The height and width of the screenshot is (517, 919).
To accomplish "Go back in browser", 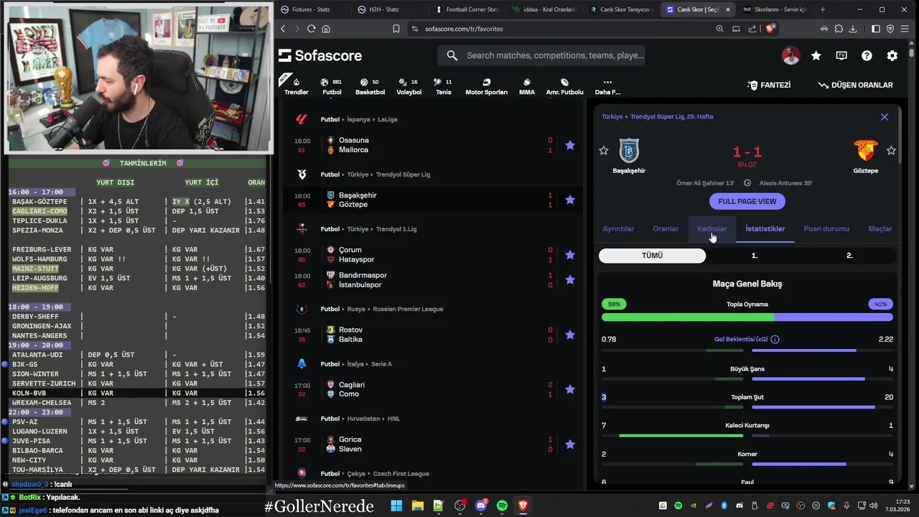I will click(x=283, y=29).
